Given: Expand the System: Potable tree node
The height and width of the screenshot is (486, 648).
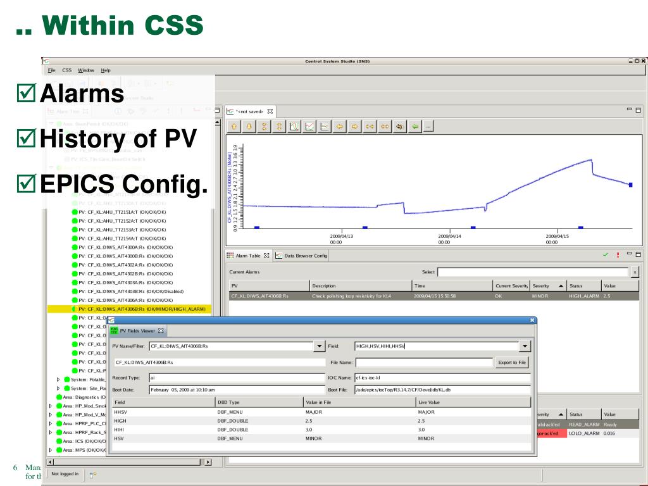Looking at the screenshot, I should (58, 380).
